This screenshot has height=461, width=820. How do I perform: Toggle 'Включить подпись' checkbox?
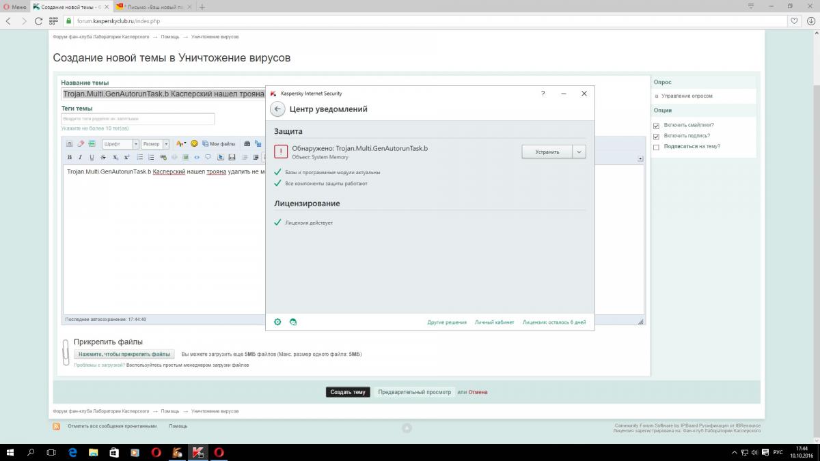click(x=657, y=136)
